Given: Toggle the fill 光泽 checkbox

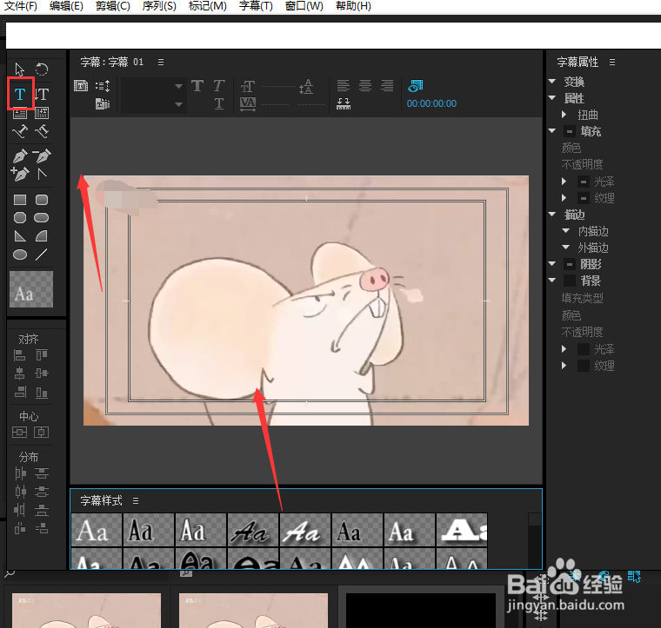Looking at the screenshot, I should [584, 182].
